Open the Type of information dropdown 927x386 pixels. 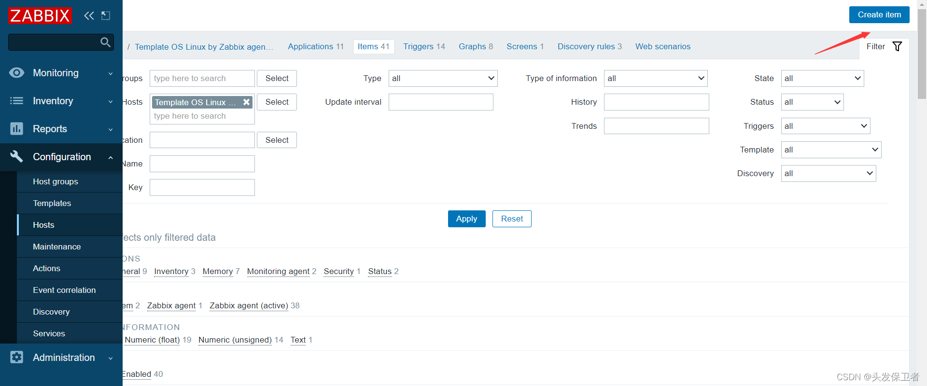[656, 78]
